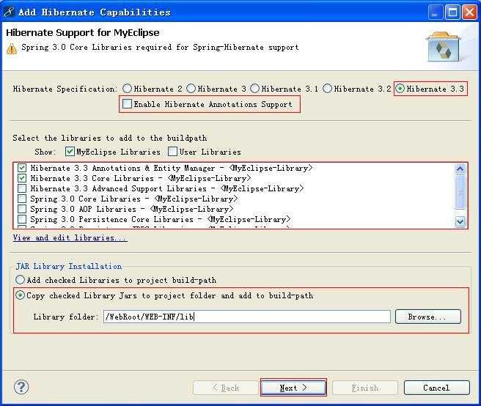
Task: Select the Hibernate 3.3 radio button
Action: 400,89
